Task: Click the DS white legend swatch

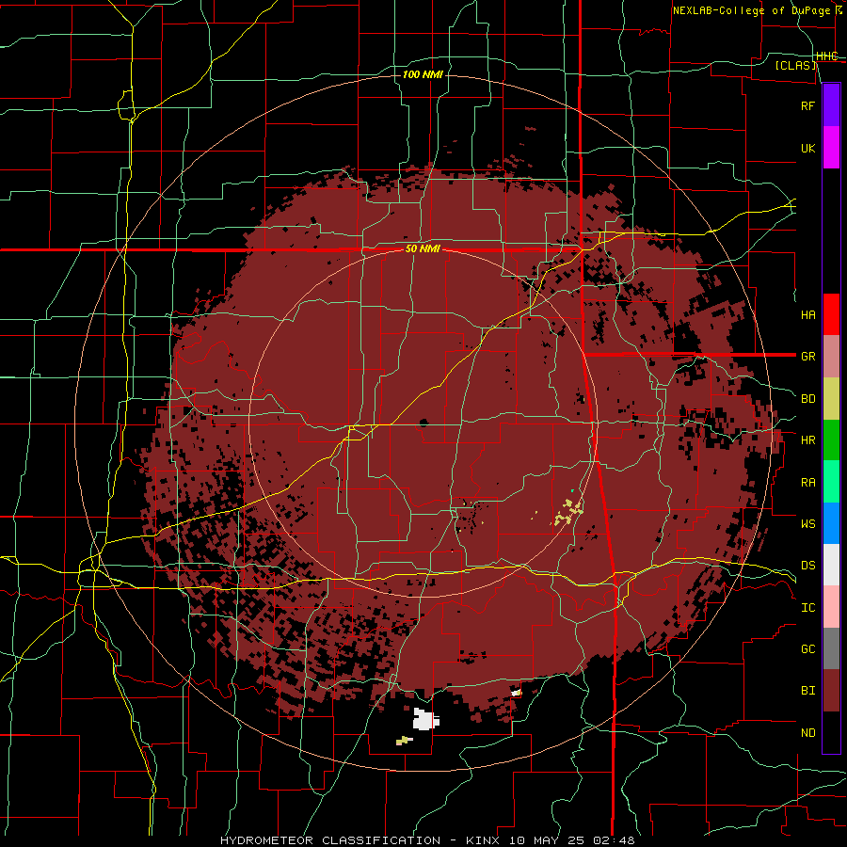Action: pyautogui.click(x=831, y=565)
